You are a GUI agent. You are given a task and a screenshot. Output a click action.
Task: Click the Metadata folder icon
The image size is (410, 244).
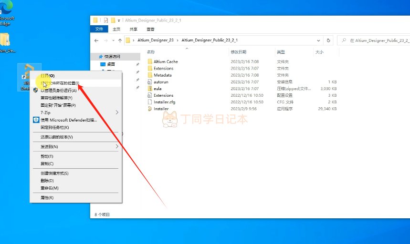point(150,75)
